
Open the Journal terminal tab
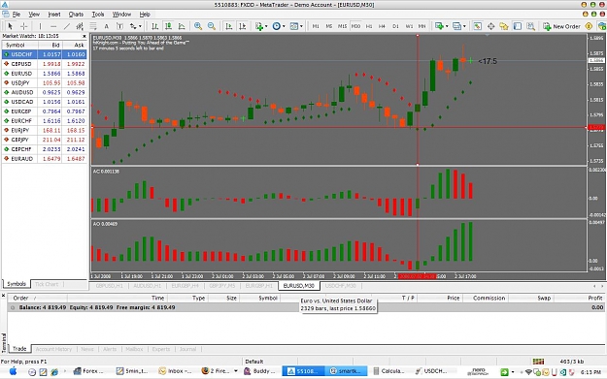187,349
